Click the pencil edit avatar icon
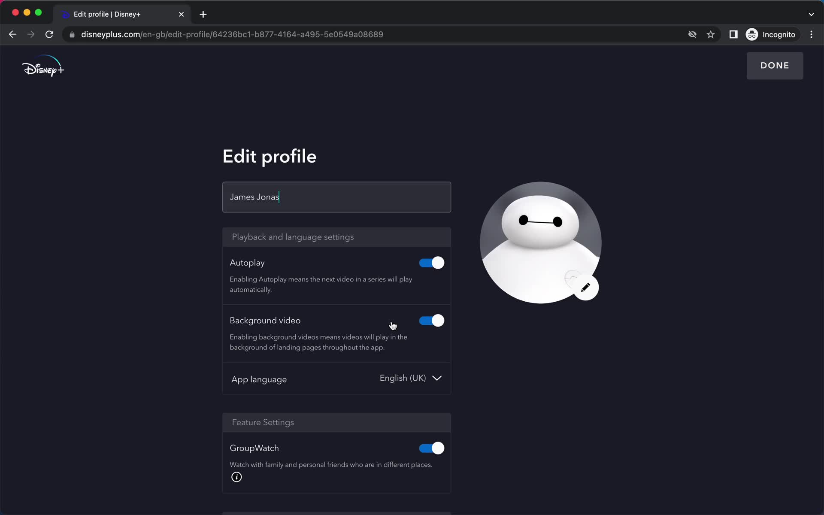 (x=585, y=287)
